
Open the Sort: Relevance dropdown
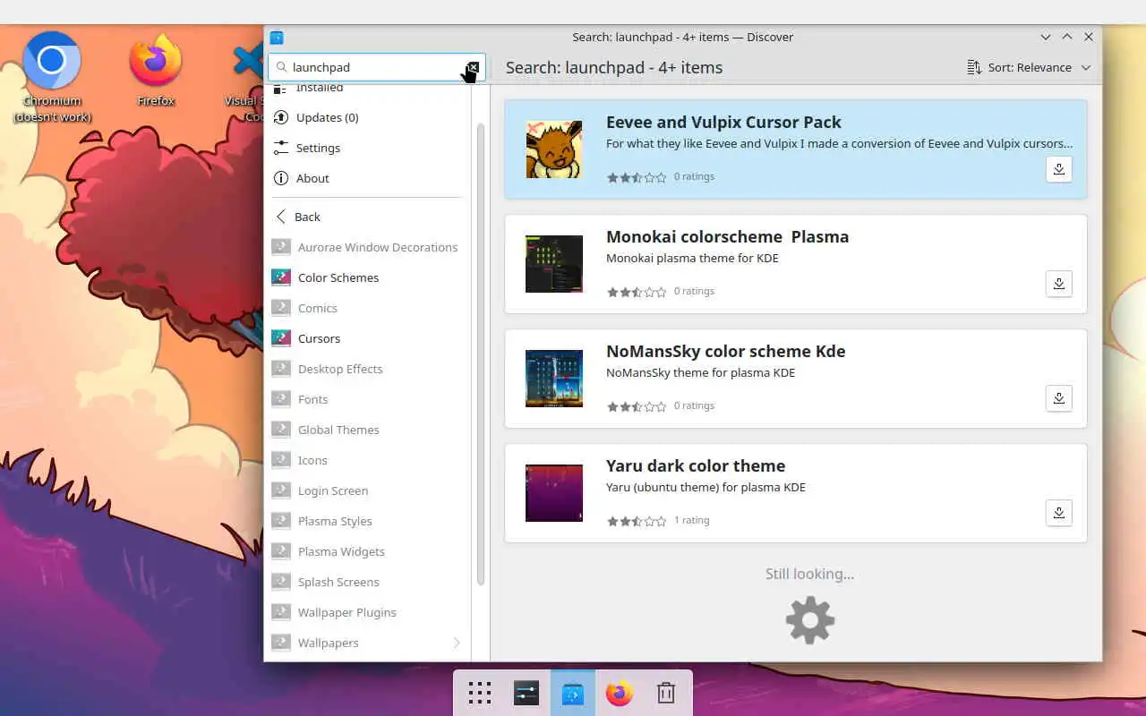pyautogui.click(x=1029, y=67)
